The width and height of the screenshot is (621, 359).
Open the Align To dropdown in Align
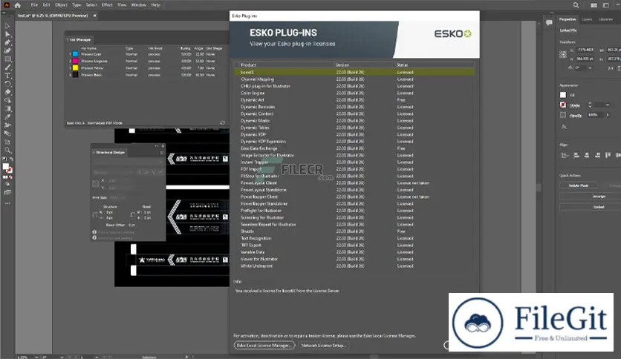click(x=565, y=155)
